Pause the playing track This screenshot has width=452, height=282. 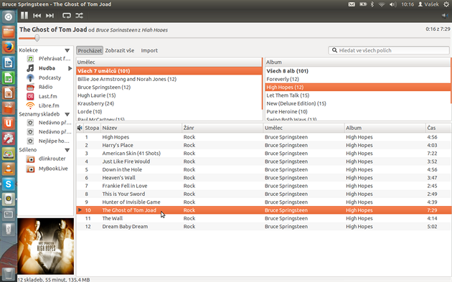[x=24, y=16]
